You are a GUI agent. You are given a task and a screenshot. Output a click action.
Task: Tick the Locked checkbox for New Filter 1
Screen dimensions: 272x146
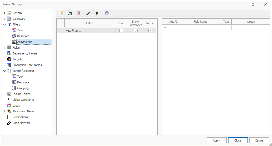point(121,31)
